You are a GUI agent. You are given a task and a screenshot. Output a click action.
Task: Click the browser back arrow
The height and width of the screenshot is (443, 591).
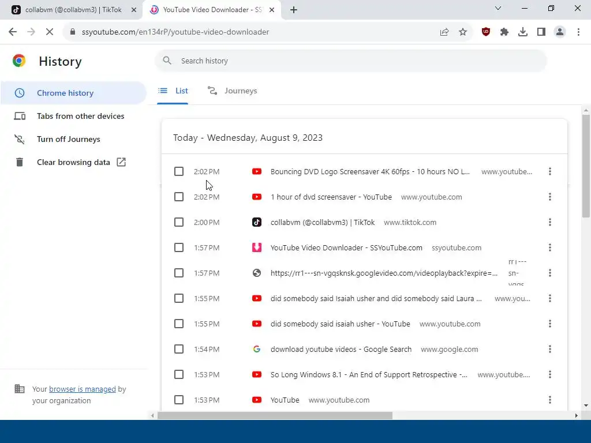tap(13, 32)
